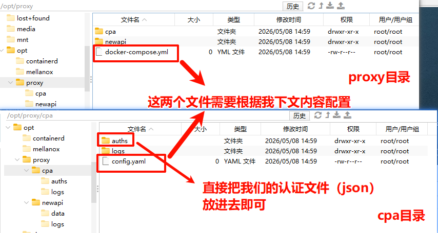
Task: Click file icon of docker-compose.yml
Action: click(99, 52)
